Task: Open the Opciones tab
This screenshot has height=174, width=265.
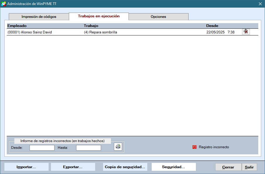Action: click(158, 17)
